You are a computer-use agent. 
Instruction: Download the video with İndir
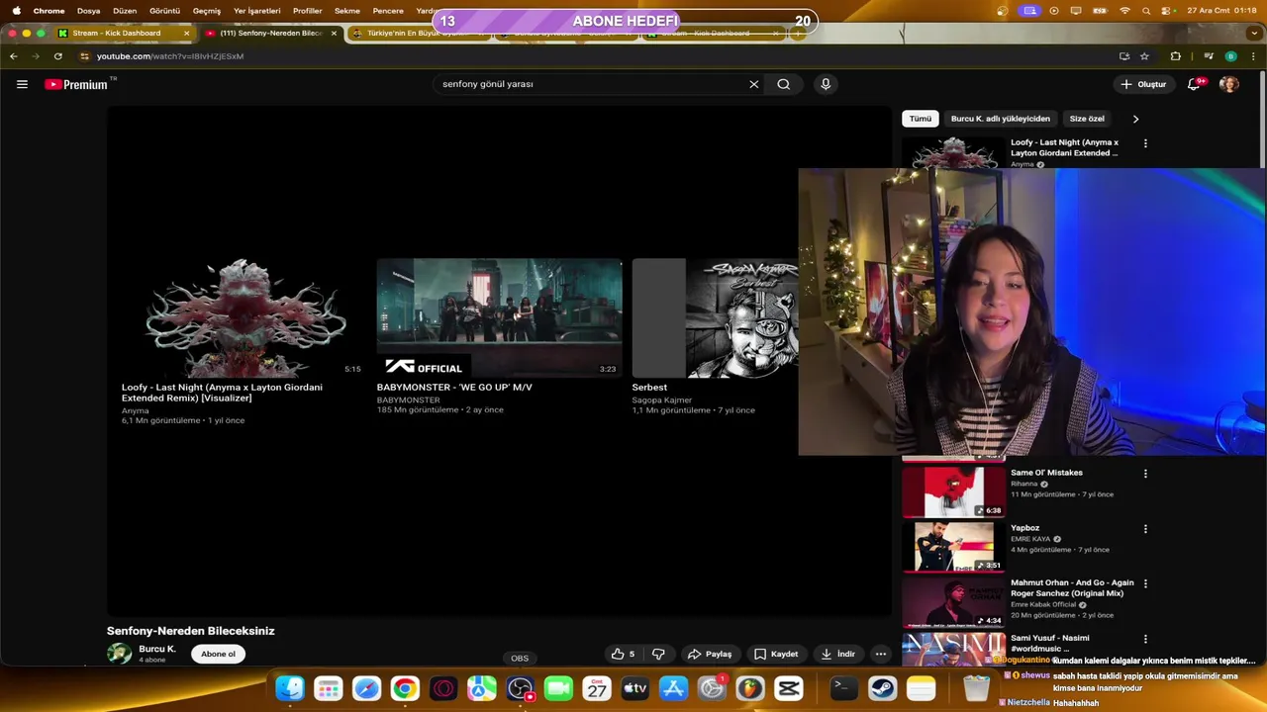837,654
